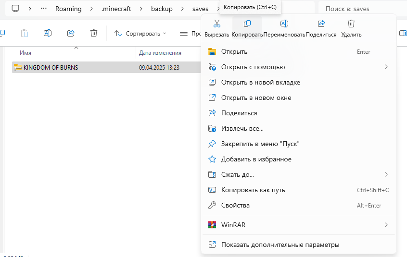Image resolution: width=407 pixels, height=257 pixels.
Task: Click Share (Поделиться) icon in context menu top row
Action: [x=321, y=28]
